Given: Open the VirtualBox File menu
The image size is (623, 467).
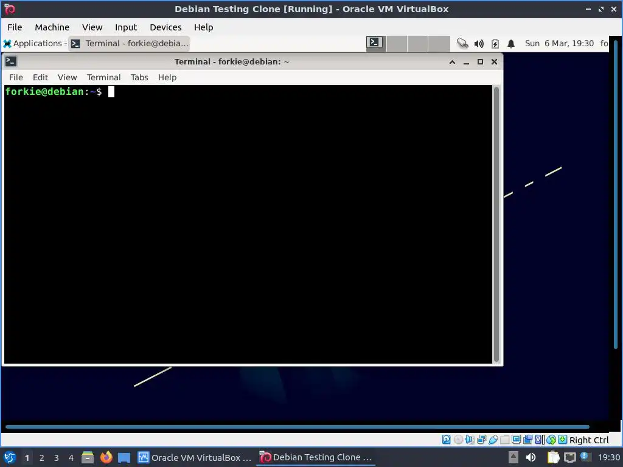Looking at the screenshot, I should coord(15,27).
